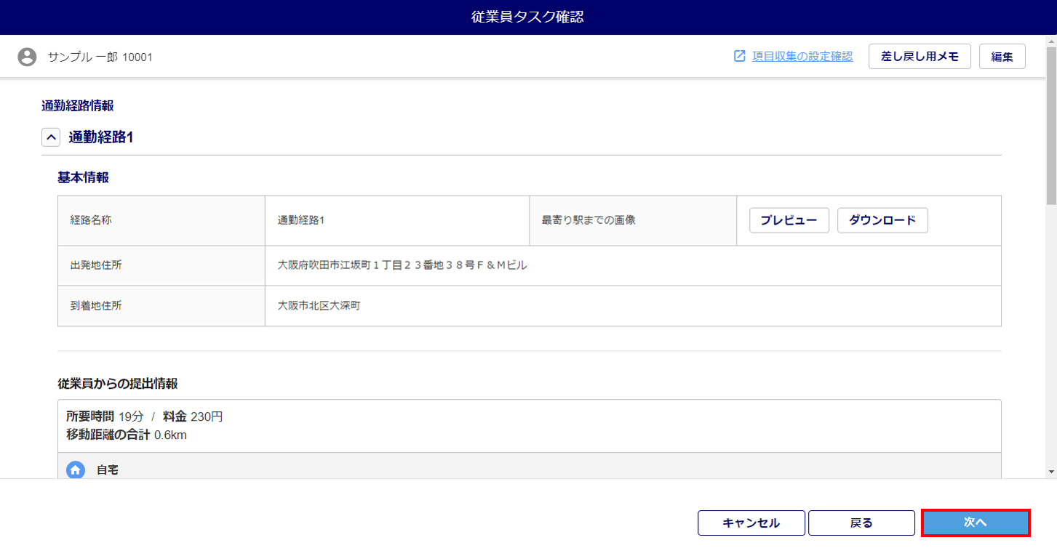Go back with the 戻る button
Image resolution: width=1057 pixels, height=556 pixels.
coord(861,523)
